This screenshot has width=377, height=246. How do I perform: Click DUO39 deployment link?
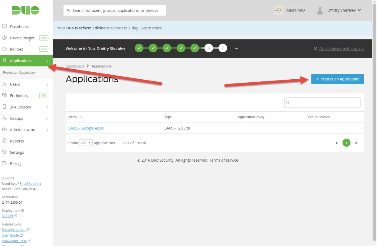(x=7, y=216)
